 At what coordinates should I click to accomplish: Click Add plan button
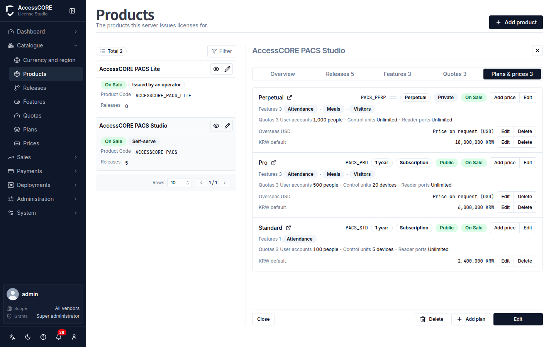point(471,319)
